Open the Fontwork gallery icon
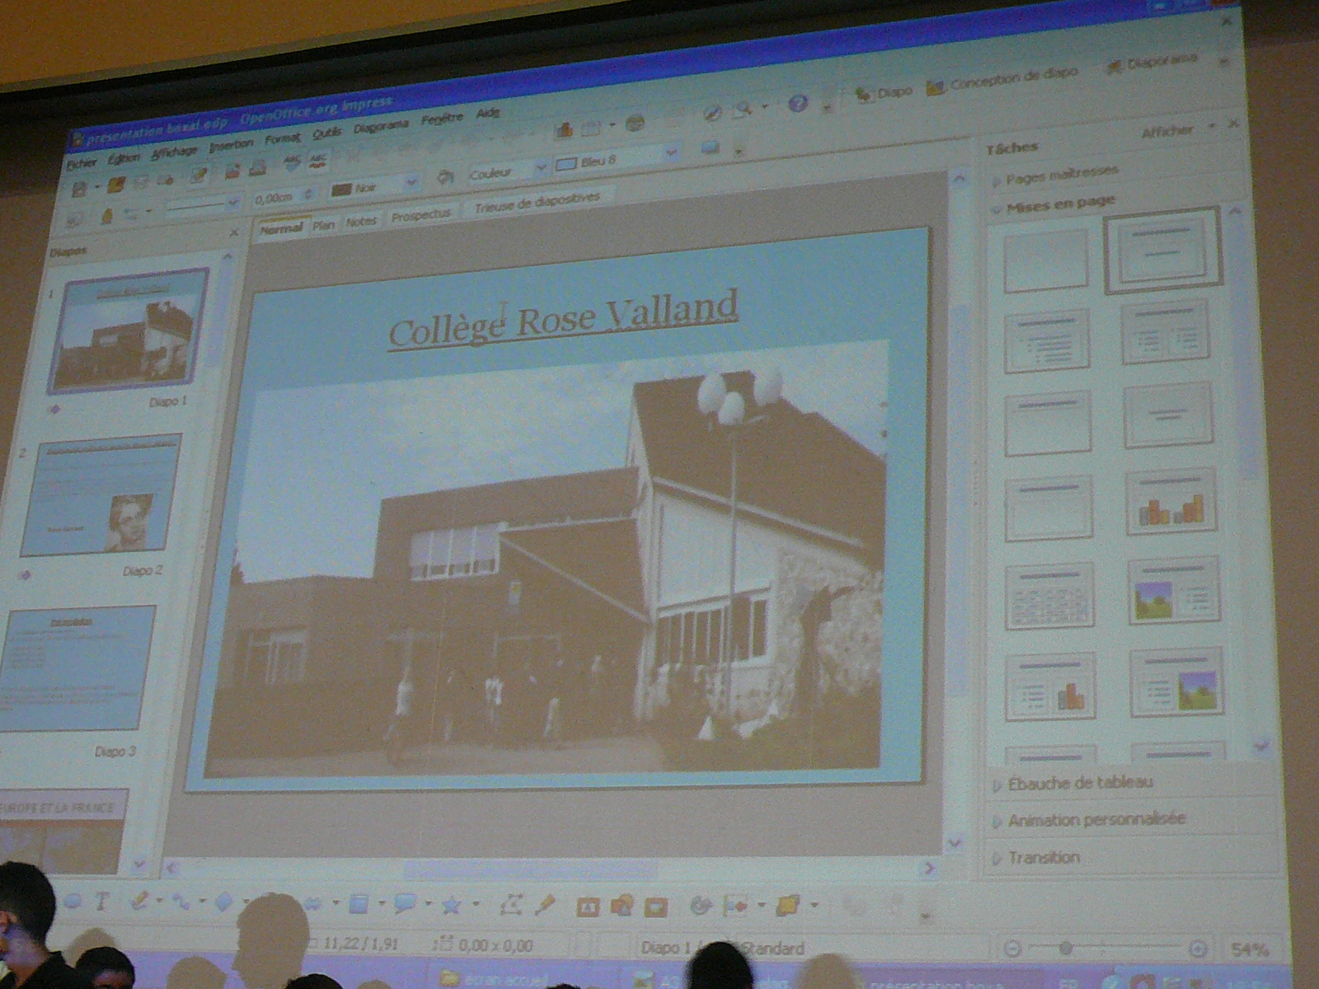This screenshot has width=1319, height=989. [x=588, y=907]
